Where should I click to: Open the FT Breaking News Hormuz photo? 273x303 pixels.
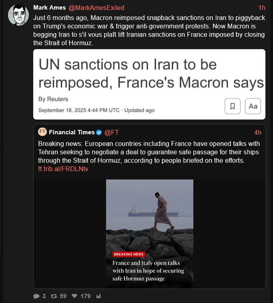150,234
